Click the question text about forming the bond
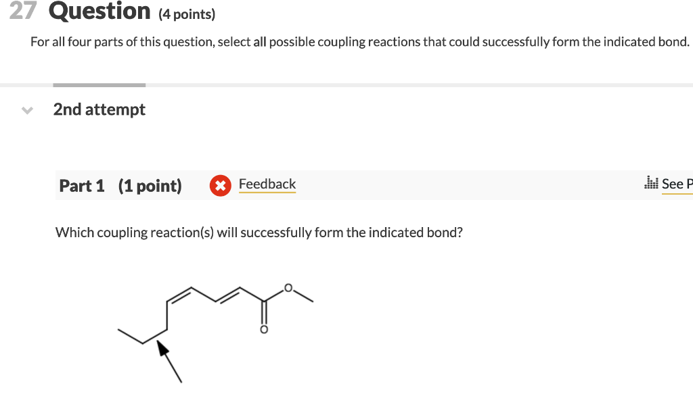This screenshot has width=693, height=394. pyautogui.click(x=259, y=232)
